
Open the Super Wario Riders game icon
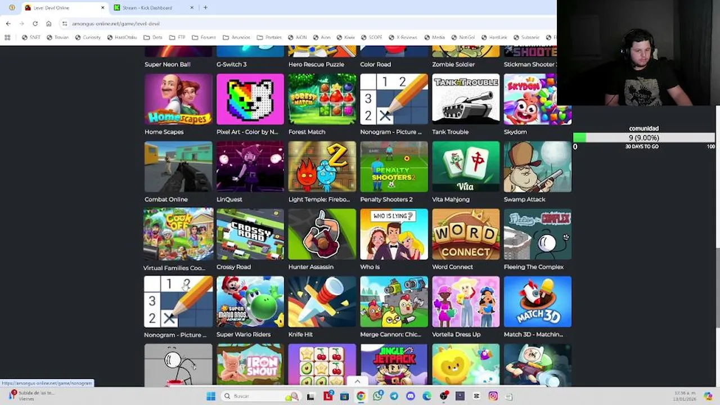[x=250, y=301]
